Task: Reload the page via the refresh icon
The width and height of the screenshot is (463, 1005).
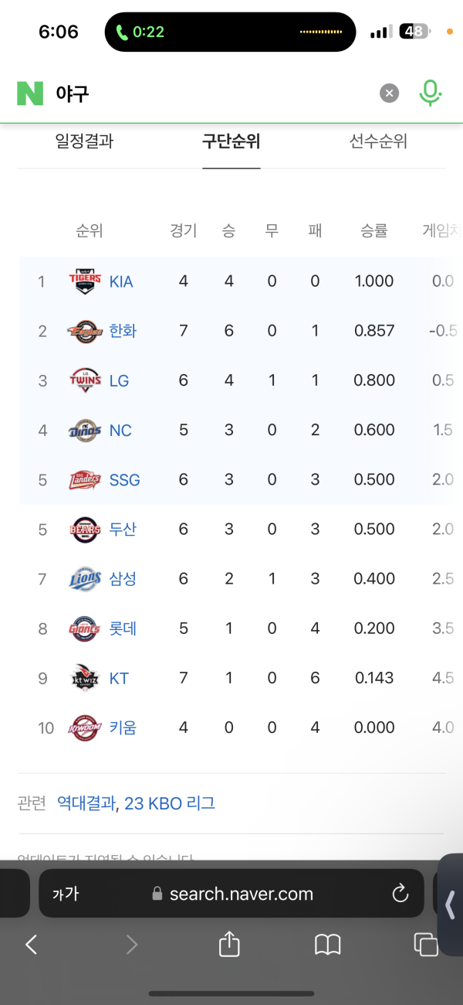Action: tap(400, 894)
